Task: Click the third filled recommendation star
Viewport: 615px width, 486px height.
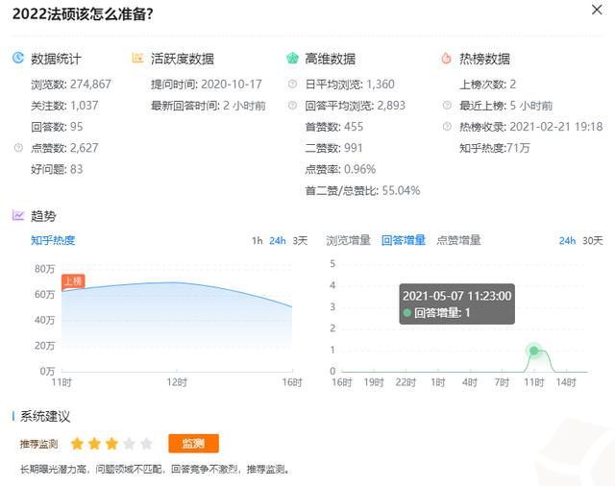Action: click(x=111, y=444)
